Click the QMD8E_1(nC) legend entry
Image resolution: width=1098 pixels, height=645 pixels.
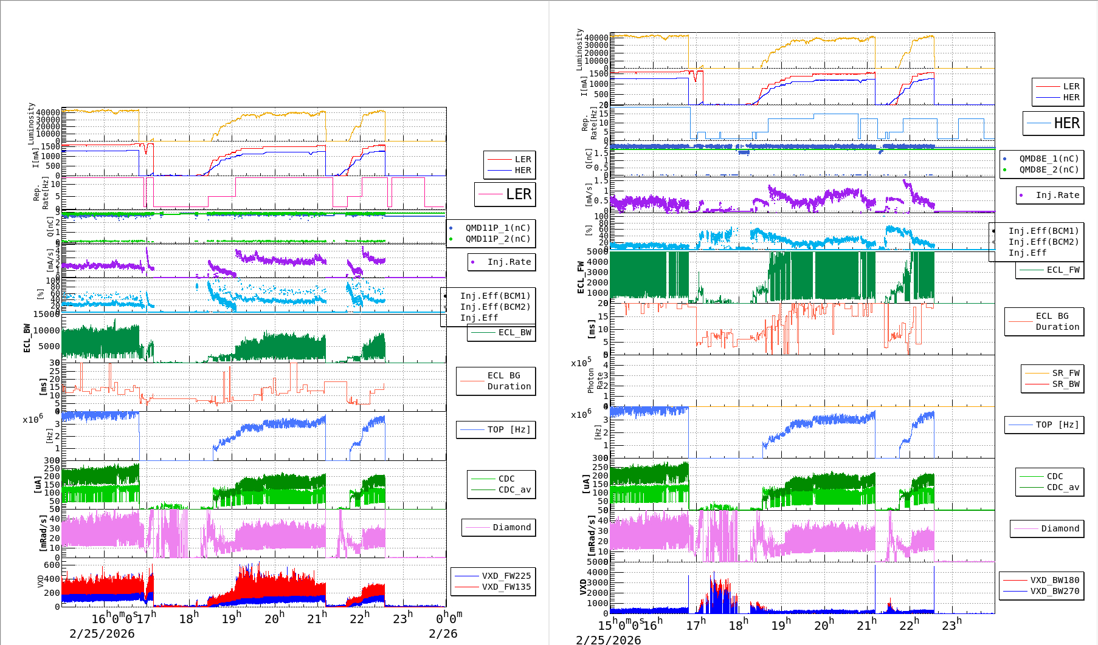[x=1049, y=159]
